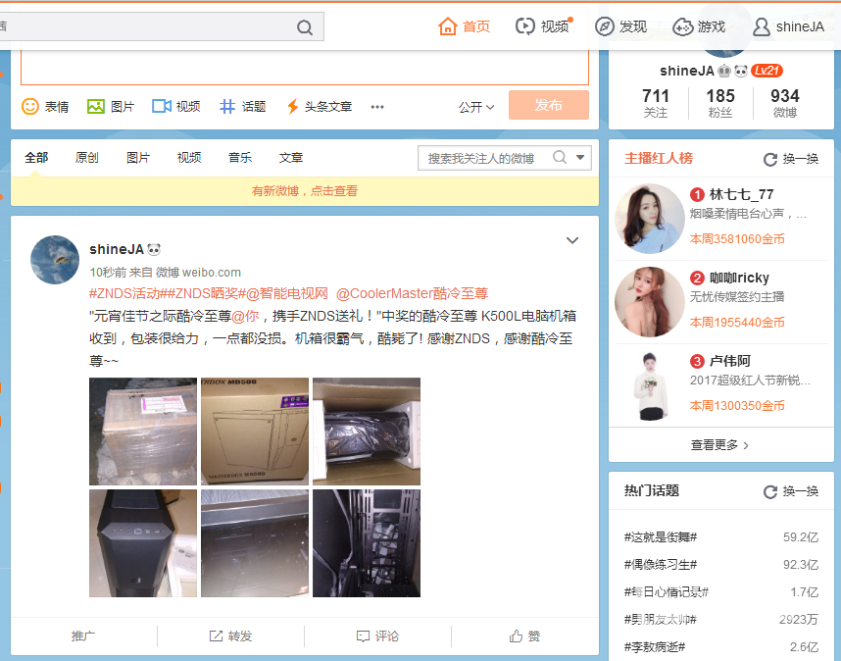Open the 视频 video icon in navigation
841x661 pixels.
point(525,26)
